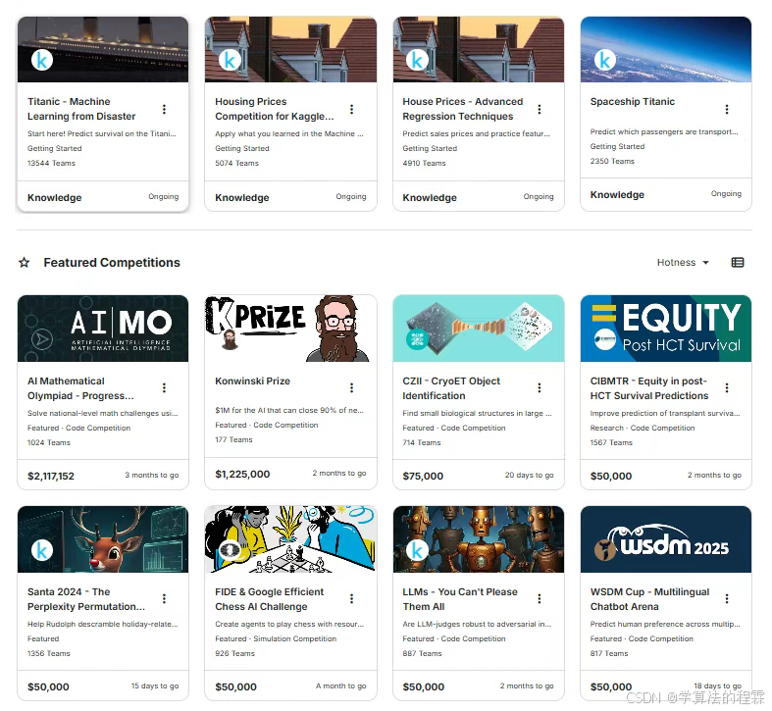Click '177 Teams' on Konwinski card

coord(233,439)
